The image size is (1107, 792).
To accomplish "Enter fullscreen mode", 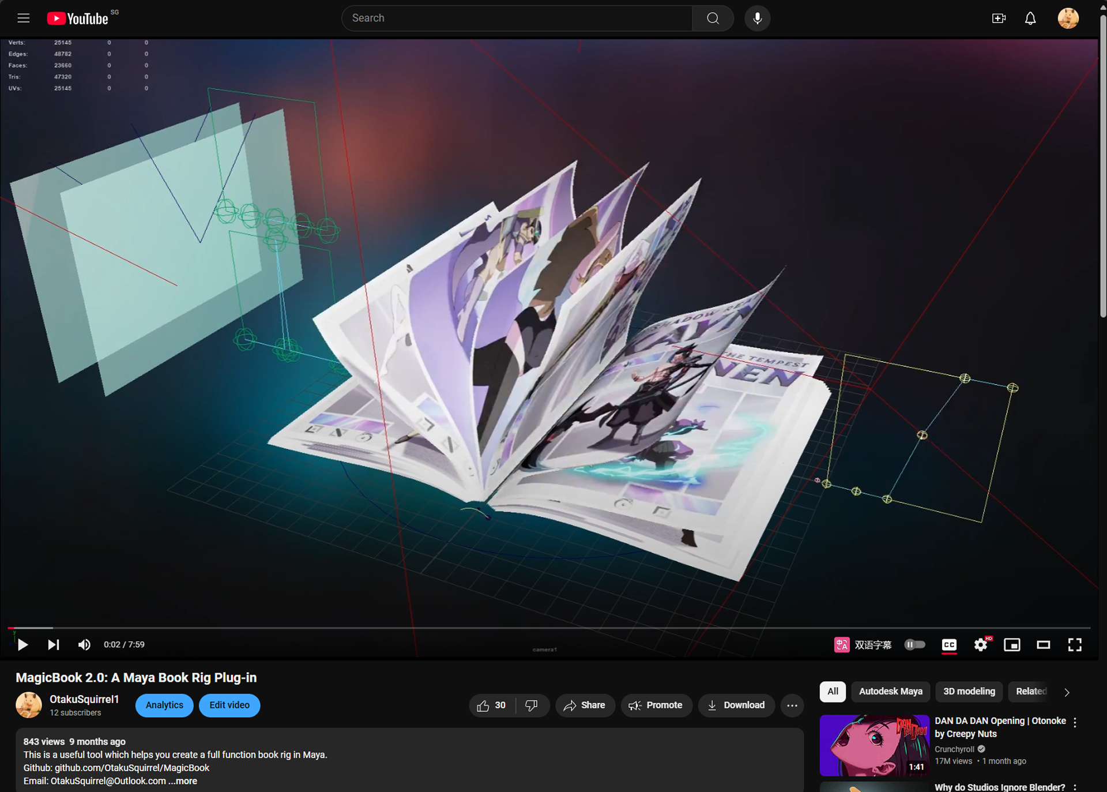I will (1074, 644).
